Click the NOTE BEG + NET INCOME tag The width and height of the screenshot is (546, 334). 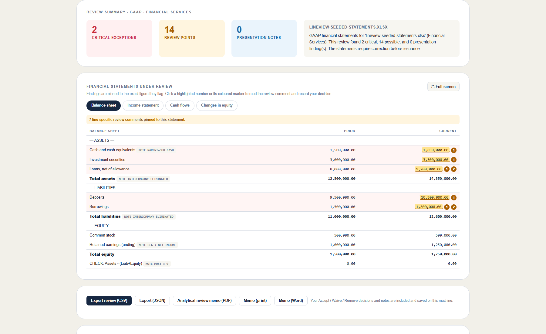(x=157, y=245)
